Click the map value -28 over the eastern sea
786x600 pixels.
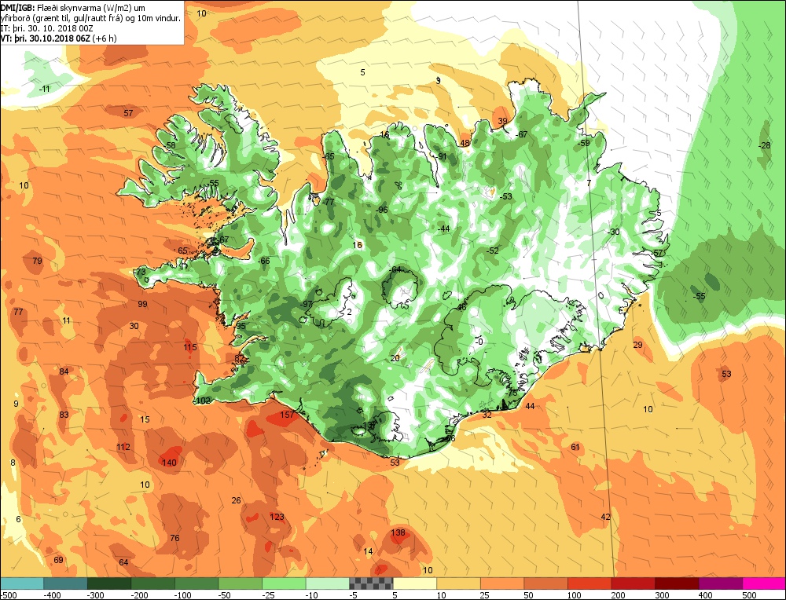click(764, 146)
